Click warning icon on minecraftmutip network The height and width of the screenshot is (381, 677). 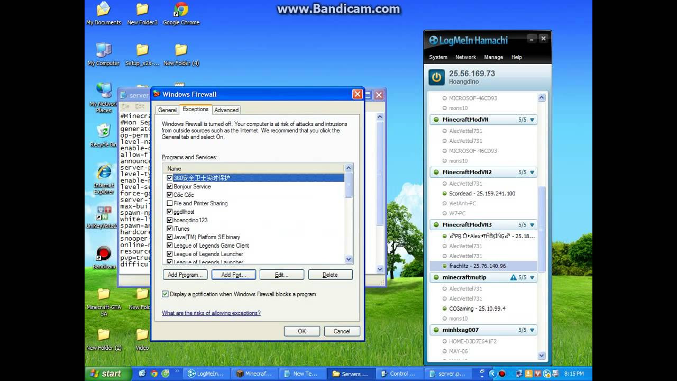pyautogui.click(x=513, y=277)
